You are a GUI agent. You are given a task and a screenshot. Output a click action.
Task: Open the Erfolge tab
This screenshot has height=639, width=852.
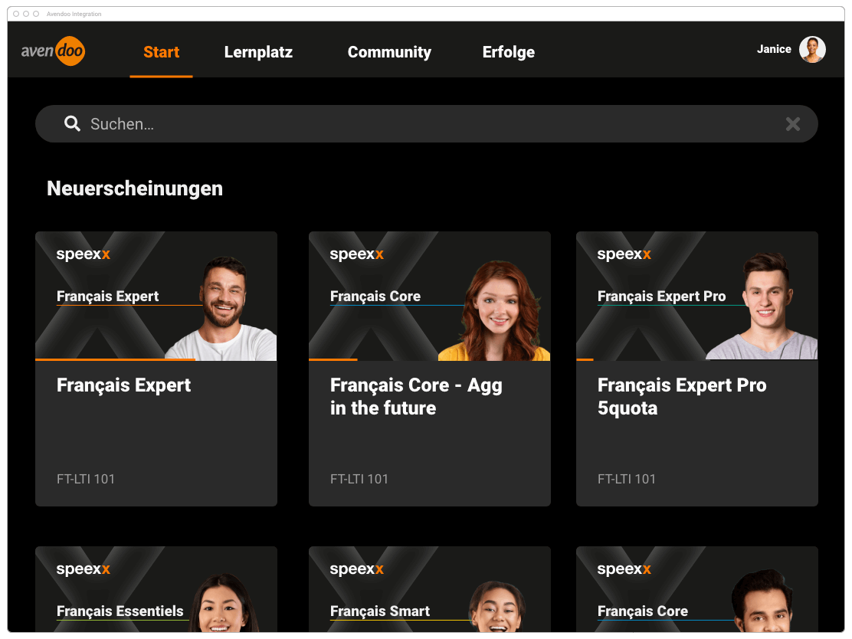pos(508,52)
